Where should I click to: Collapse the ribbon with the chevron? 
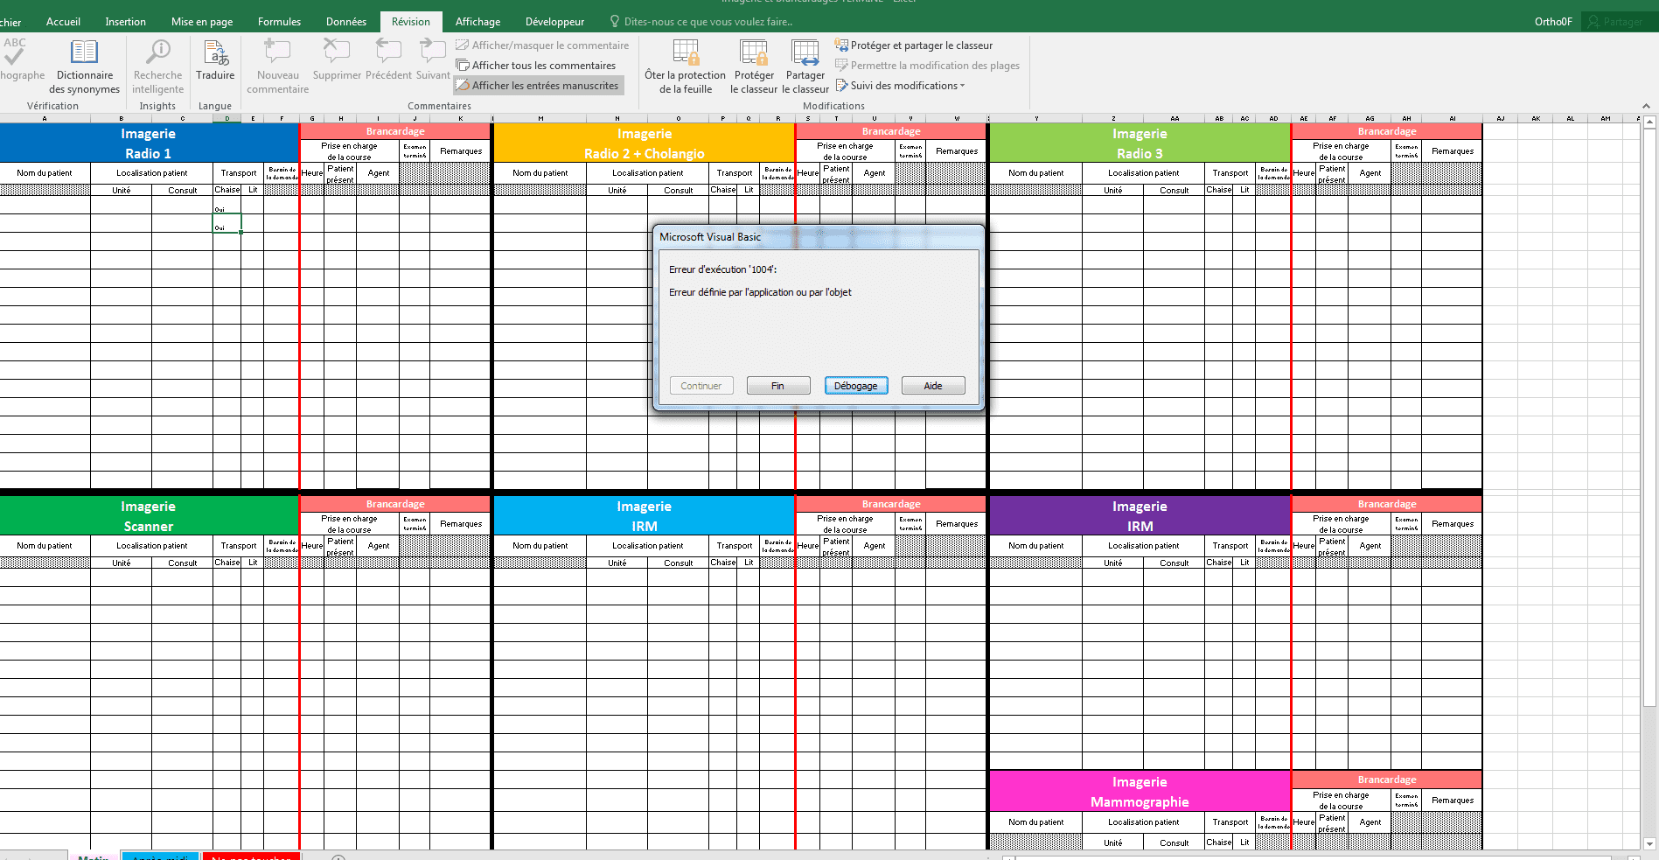tap(1646, 106)
